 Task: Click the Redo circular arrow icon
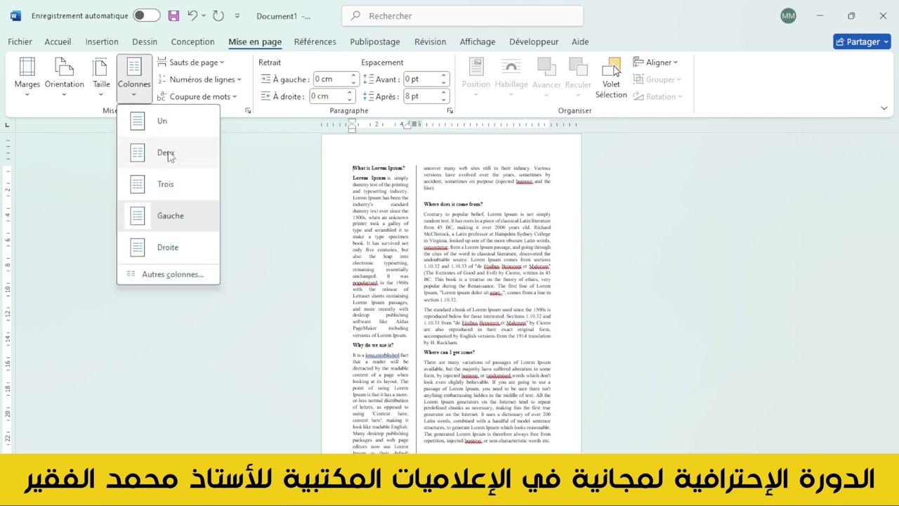tap(218, 15)
